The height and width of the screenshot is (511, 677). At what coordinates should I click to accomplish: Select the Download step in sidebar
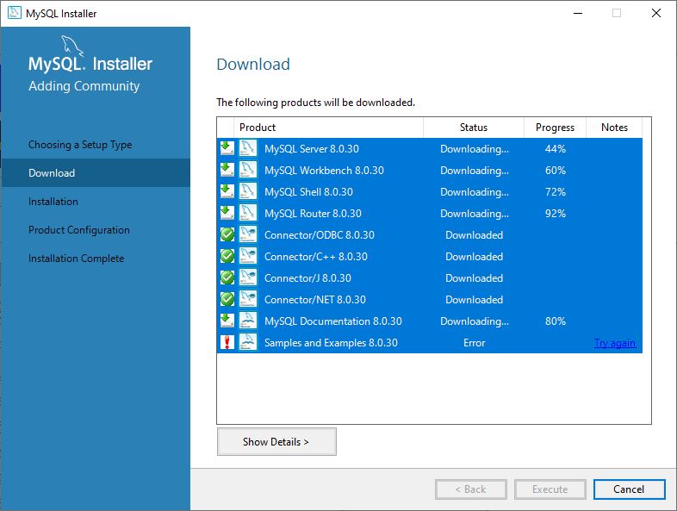[x=96, y=173]
